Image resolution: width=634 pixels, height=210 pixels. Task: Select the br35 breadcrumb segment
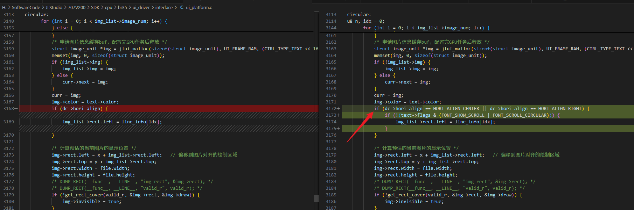click(x=123, y=7)
